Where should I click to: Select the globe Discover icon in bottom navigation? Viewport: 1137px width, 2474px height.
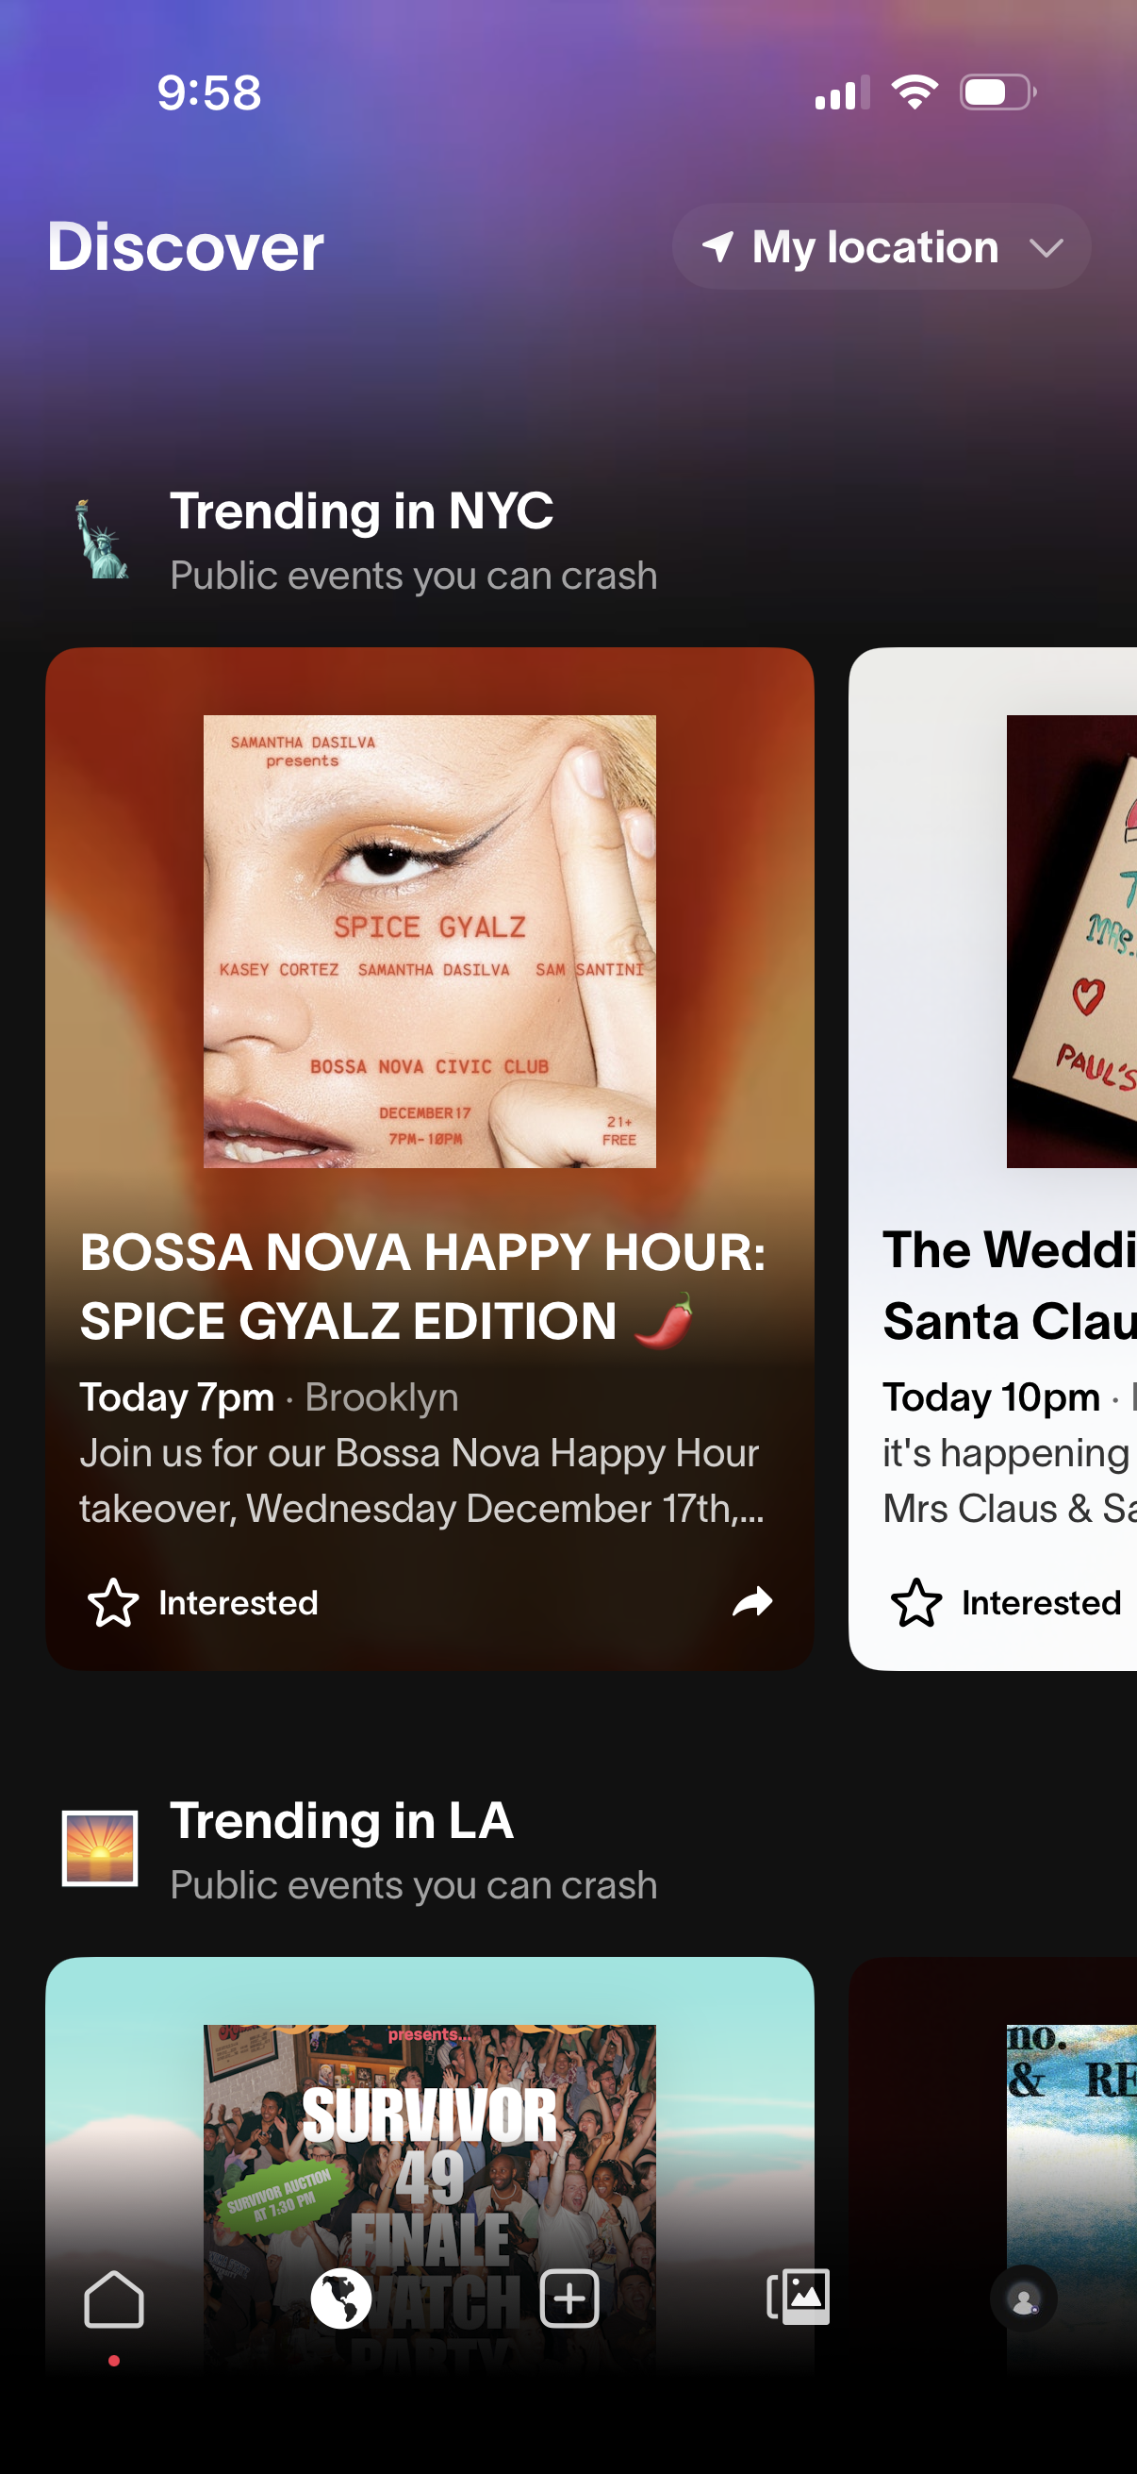click(342, 2300)
